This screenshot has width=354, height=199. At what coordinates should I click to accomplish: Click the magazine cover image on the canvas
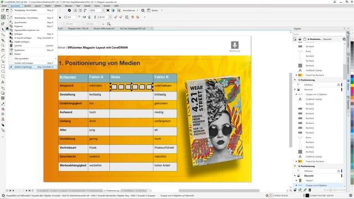tap(214, 122)
